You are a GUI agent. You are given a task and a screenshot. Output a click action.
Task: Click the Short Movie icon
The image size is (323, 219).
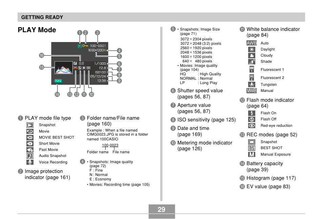pos(30,143)
